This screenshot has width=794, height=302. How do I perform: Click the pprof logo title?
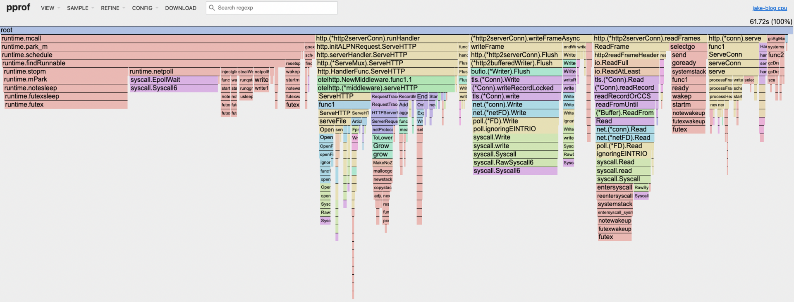pyautogui.click(x=18, y=7)
